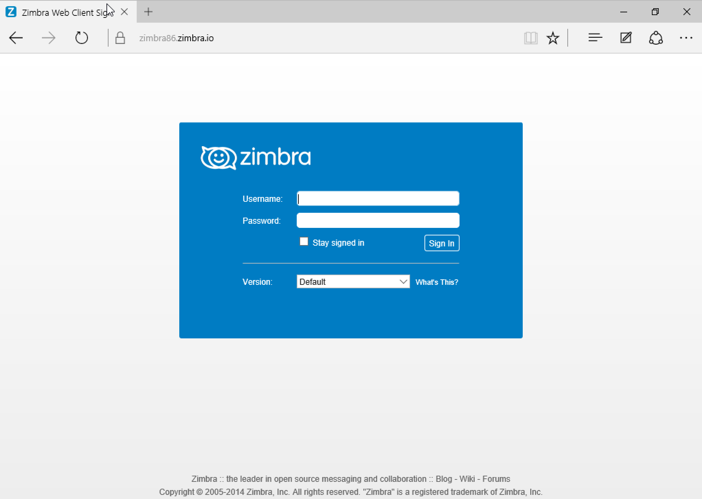This screenshot has height=499, width=702.
Task: Click the Username input field
Action: point(378,198)
